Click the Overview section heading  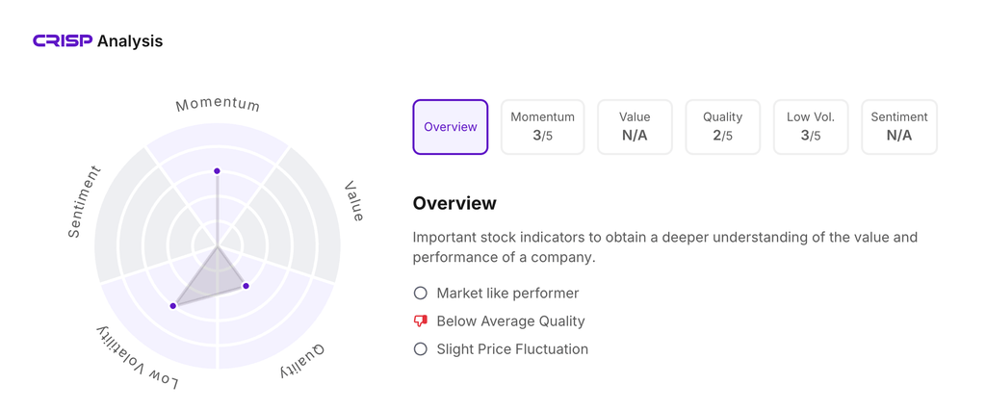(454, 203)
